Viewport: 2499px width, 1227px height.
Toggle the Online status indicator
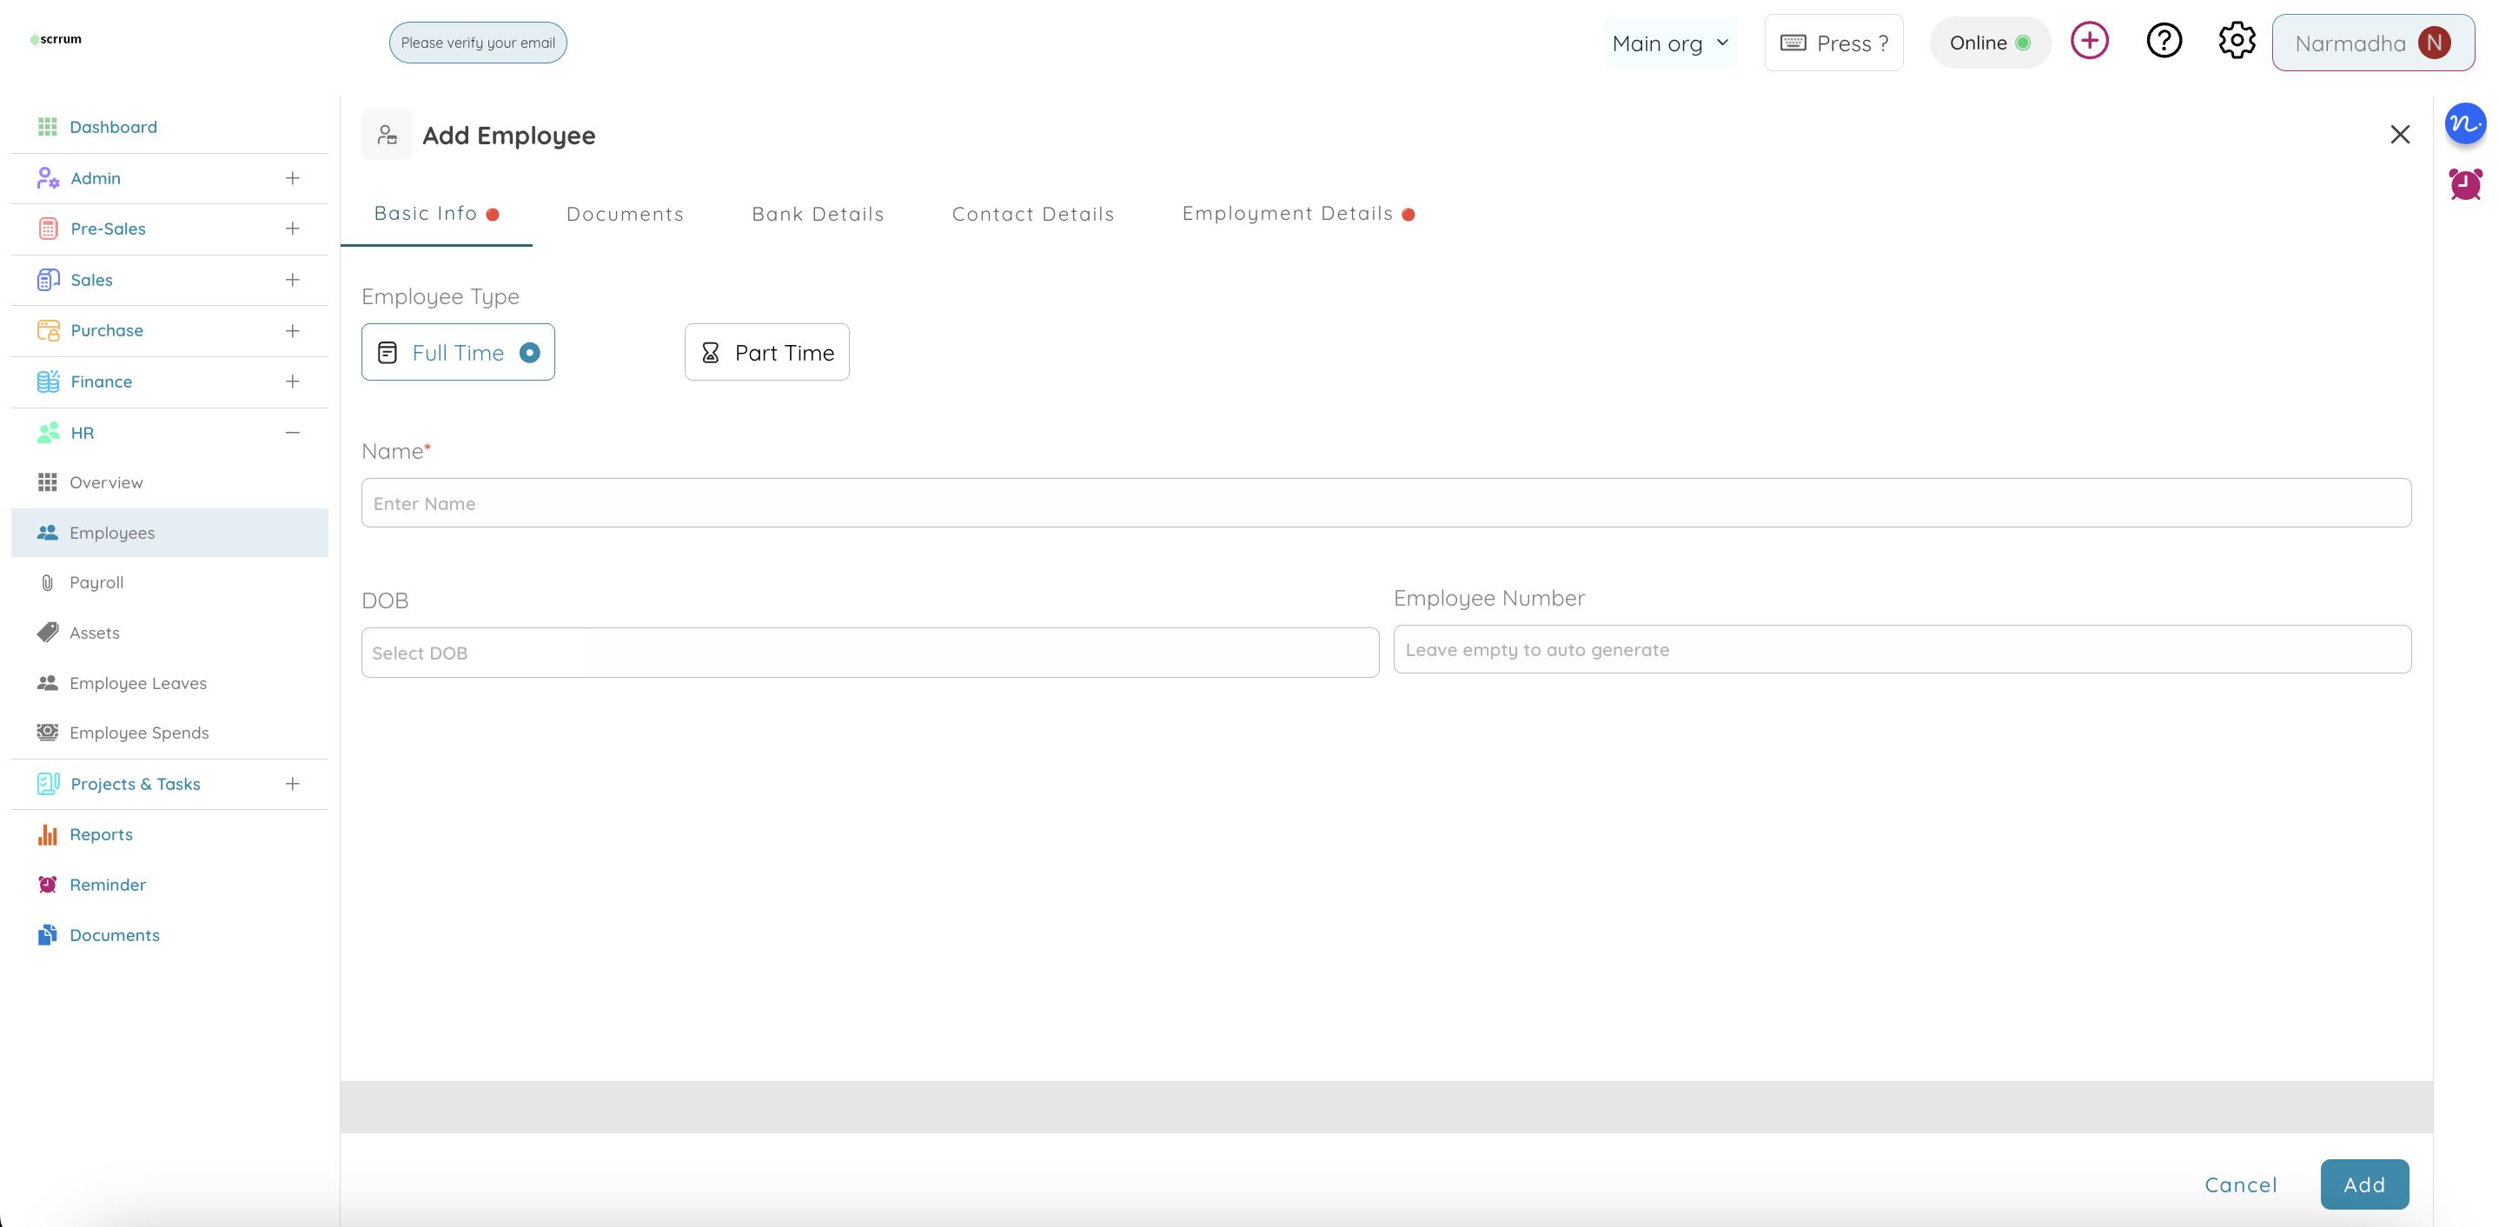click(x=1989, y=43)
